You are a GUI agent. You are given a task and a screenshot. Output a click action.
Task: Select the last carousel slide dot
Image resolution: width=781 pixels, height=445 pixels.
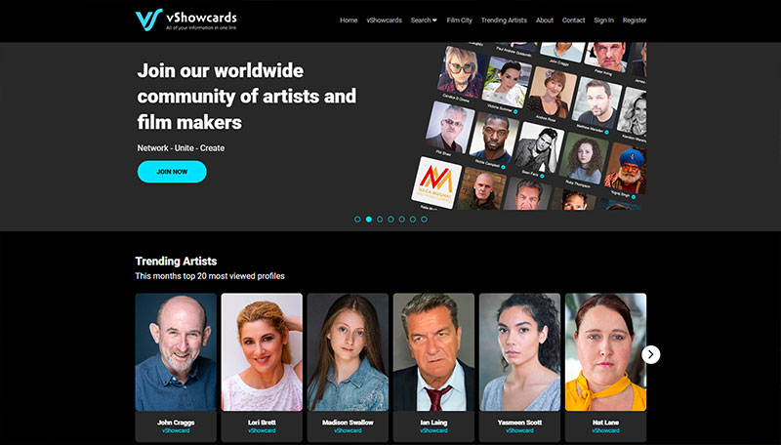(424, 220)
